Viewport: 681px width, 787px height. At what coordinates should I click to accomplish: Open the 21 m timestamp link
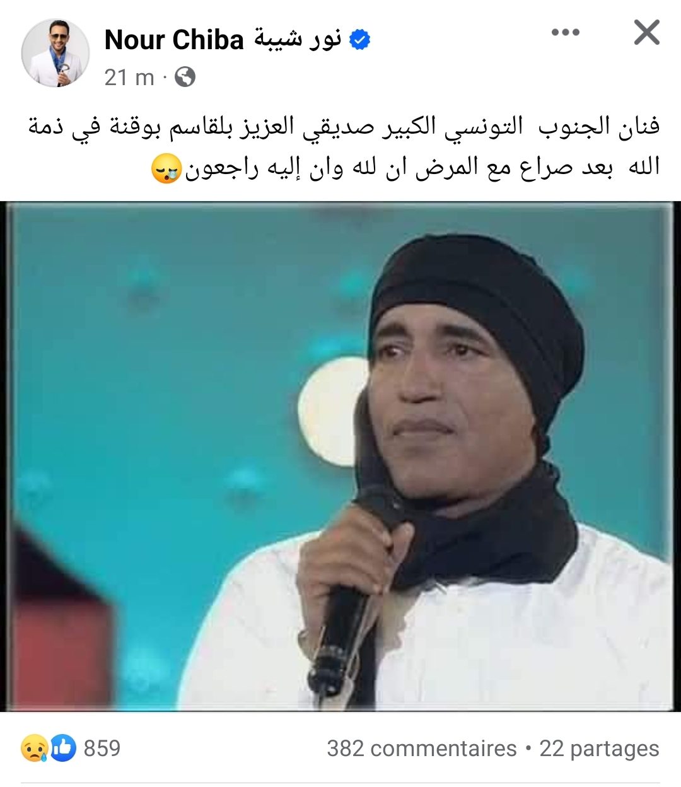click(129, 78)
